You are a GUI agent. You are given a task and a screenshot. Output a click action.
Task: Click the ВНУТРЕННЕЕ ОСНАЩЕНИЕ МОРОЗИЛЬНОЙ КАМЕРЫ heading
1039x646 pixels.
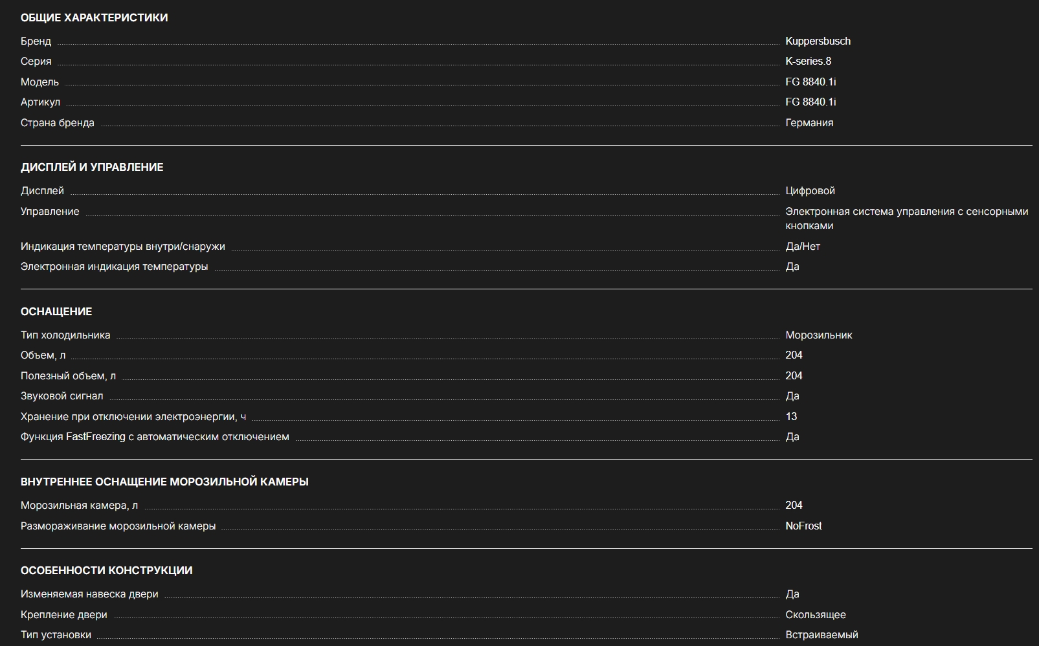[x=164, y=482]
